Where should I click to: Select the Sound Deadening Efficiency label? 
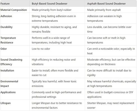click(12, 62)
